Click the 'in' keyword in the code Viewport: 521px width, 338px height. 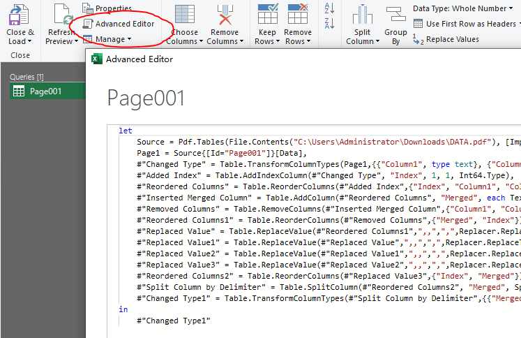coord(123,309)
